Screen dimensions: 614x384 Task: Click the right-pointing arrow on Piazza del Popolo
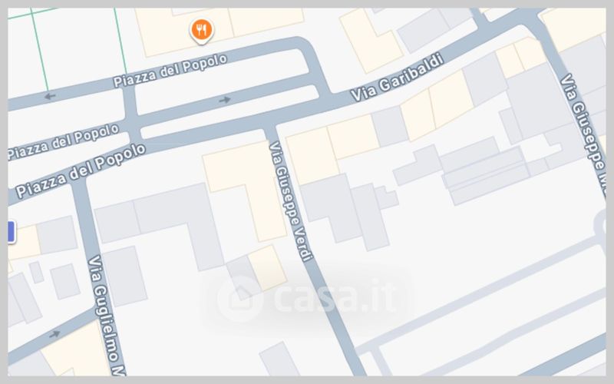pos(225,100)
